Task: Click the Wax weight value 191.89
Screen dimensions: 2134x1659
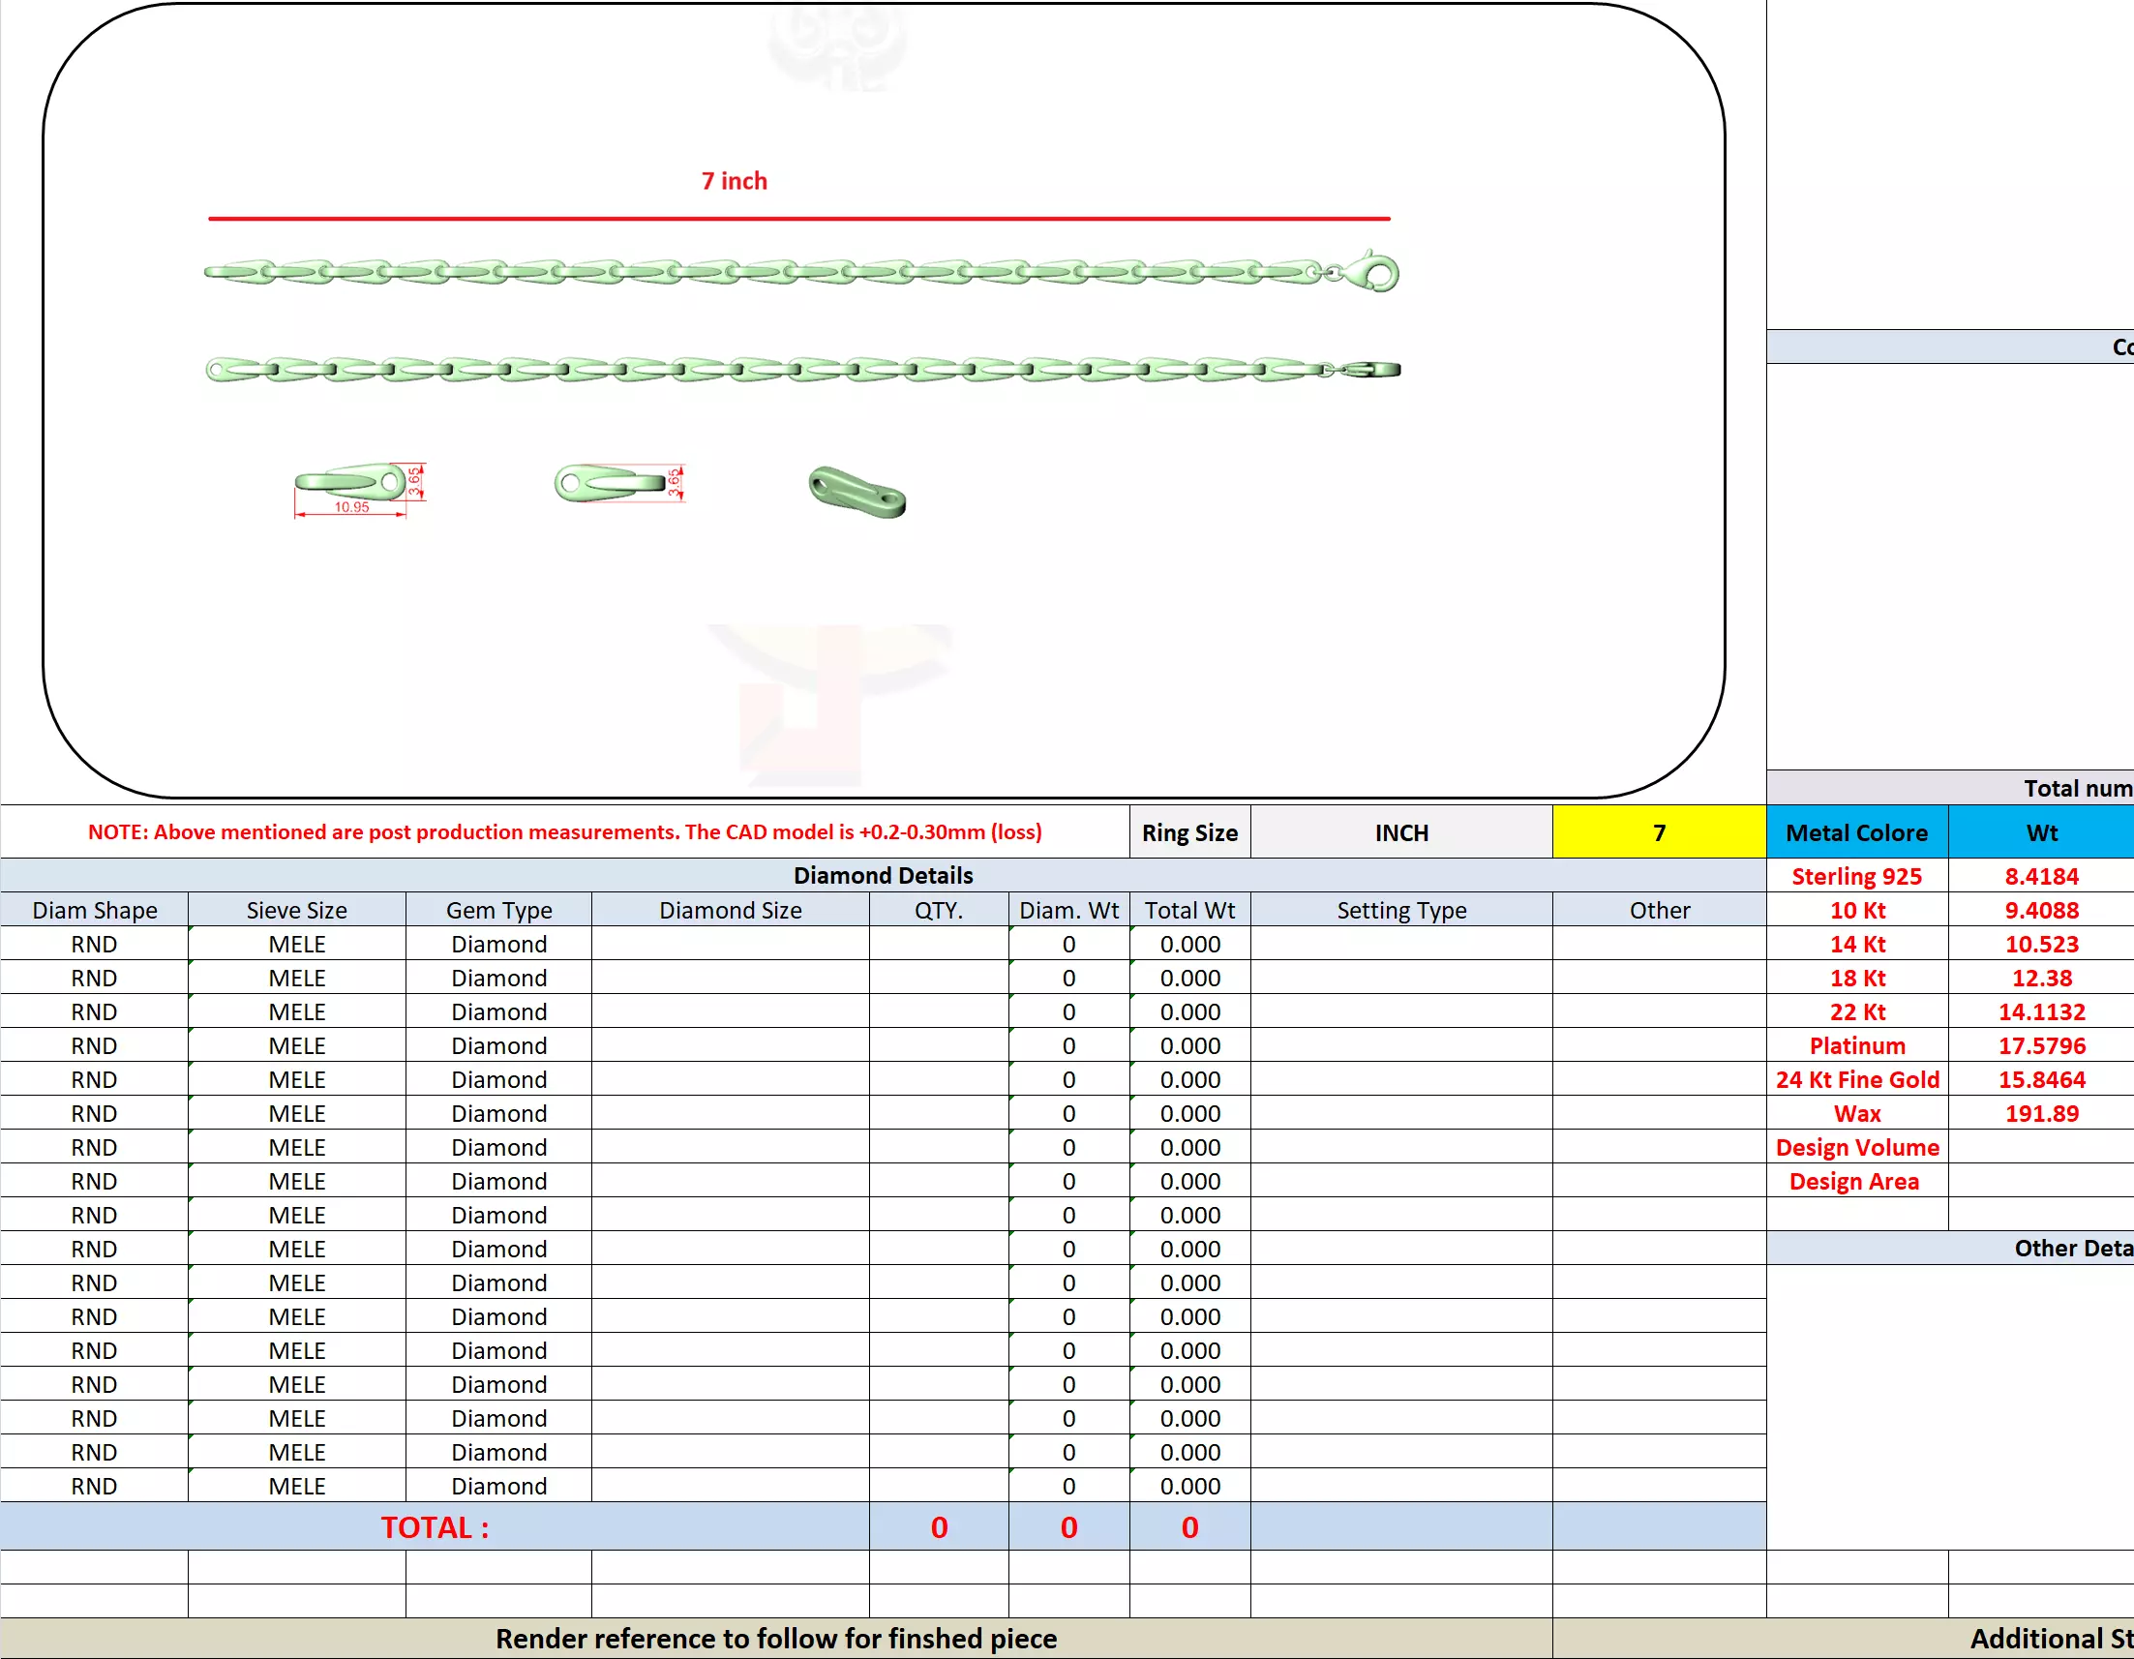Action: tap(2040, 1113)
